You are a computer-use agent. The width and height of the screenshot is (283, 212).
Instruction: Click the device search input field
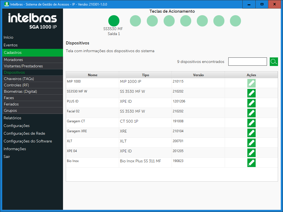(x=247, y=62)
